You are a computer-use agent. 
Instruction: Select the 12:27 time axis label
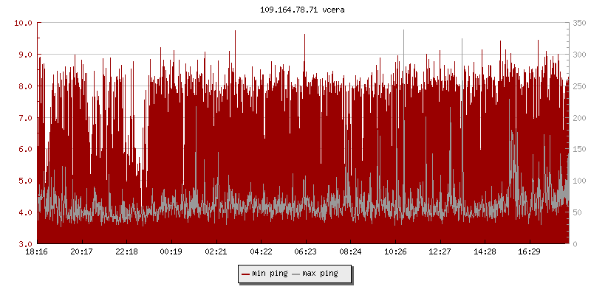(440, 252)
